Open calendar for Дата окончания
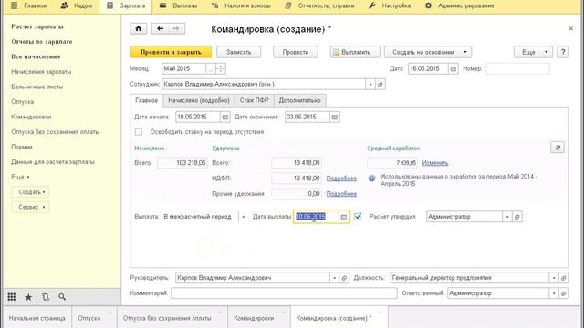This screenshot has width=584, height=328. pos(335,118)
